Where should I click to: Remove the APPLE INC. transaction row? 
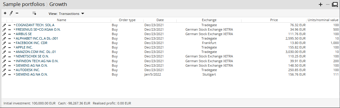tap(10, 48)
